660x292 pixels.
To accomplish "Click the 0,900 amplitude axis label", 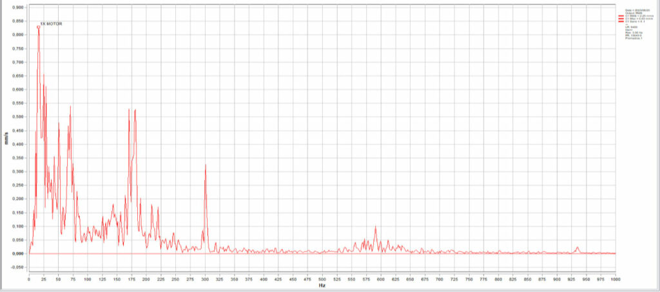I will tap(17, 8).
